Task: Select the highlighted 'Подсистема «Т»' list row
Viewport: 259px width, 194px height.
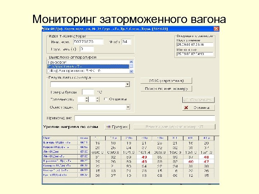Action: click(x=88, y=66)
